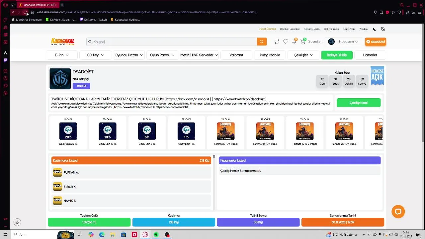Expand the Oyuncu Pazarı dropdown
Image resolution: width=425 pixels, height=239 pixels.
pyautogui.click(x=129, y=55)
